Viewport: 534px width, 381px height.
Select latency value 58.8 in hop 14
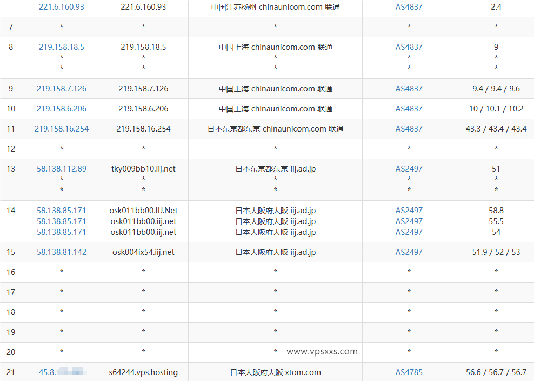496,211
